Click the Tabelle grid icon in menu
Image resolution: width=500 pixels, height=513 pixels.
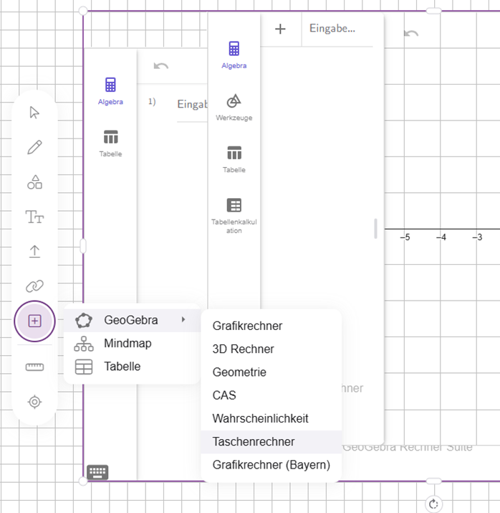click(84, 367)
